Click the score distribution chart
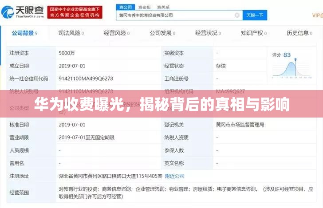Image resolution: width=323 pixels, height=208 pixels. tap(292, 69)
